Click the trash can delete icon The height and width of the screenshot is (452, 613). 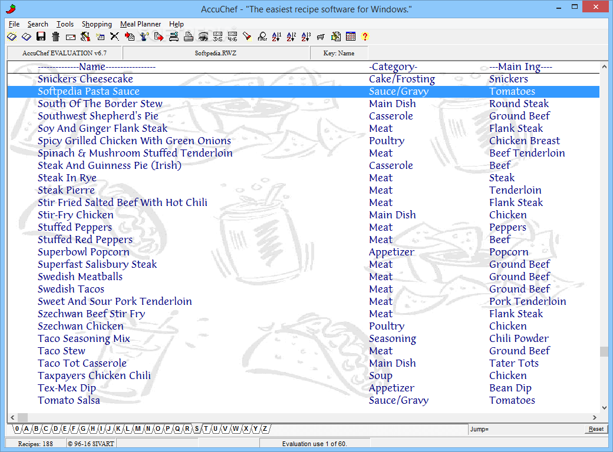tap(56, 36)
